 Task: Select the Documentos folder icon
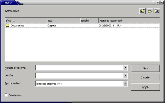(x=7, y=25)
